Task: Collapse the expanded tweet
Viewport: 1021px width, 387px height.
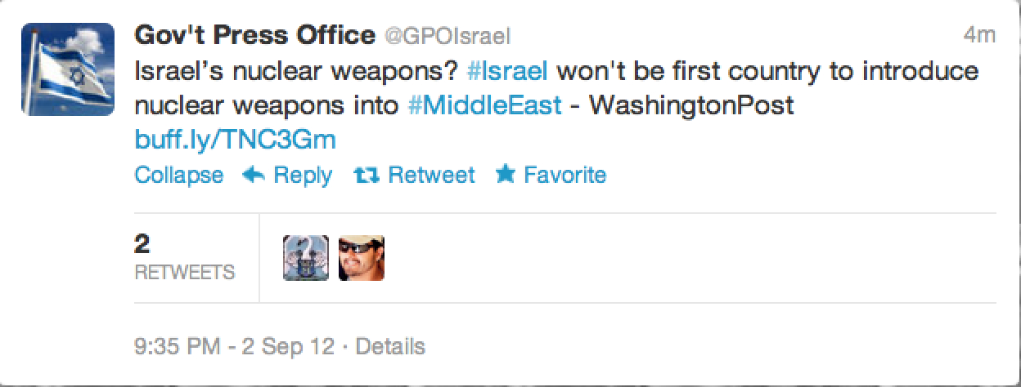Action: [178, 175]
